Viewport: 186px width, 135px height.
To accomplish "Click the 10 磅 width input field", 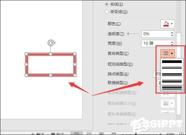I will pyautogui.click(x=156, y=43).
